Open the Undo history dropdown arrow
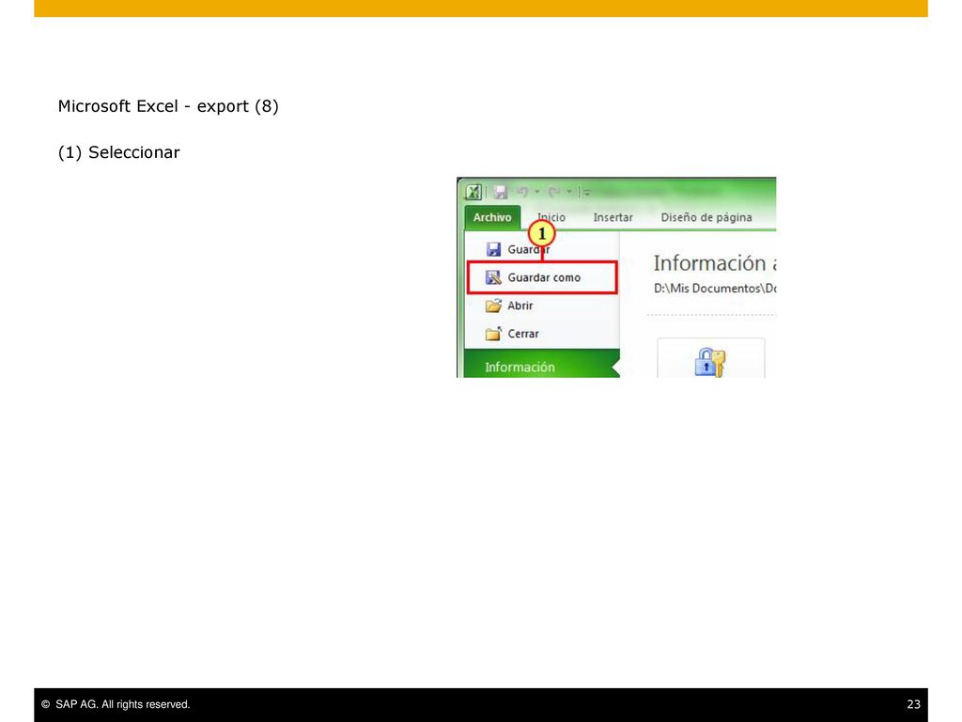The height and width of the screenshot is (722, 962). 537,192
